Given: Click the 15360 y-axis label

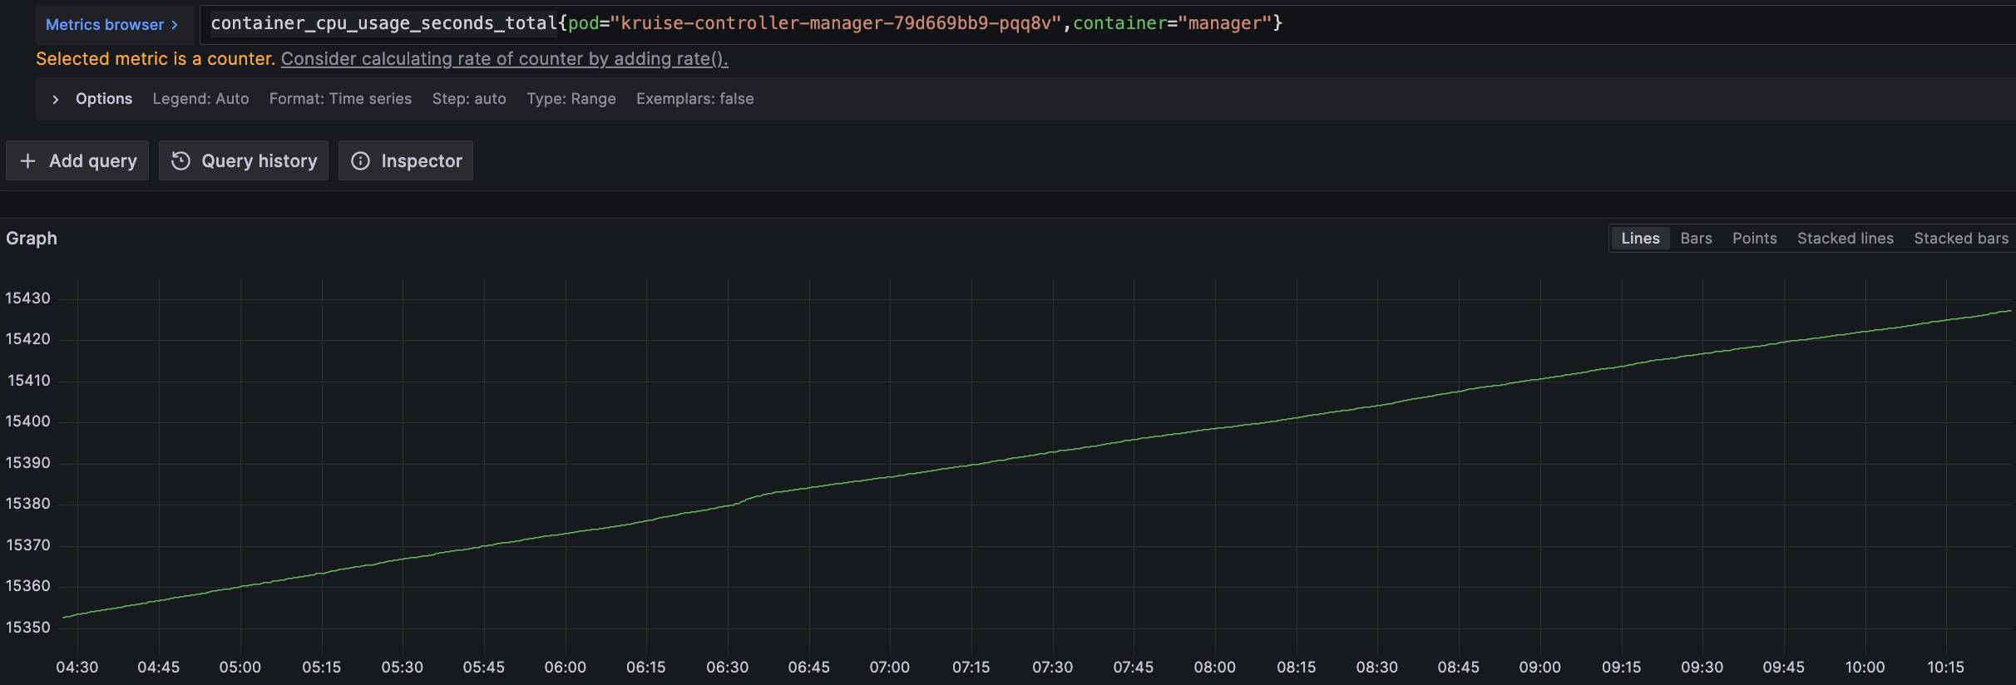Looking at the screenshot, I should tap(28, 586).
